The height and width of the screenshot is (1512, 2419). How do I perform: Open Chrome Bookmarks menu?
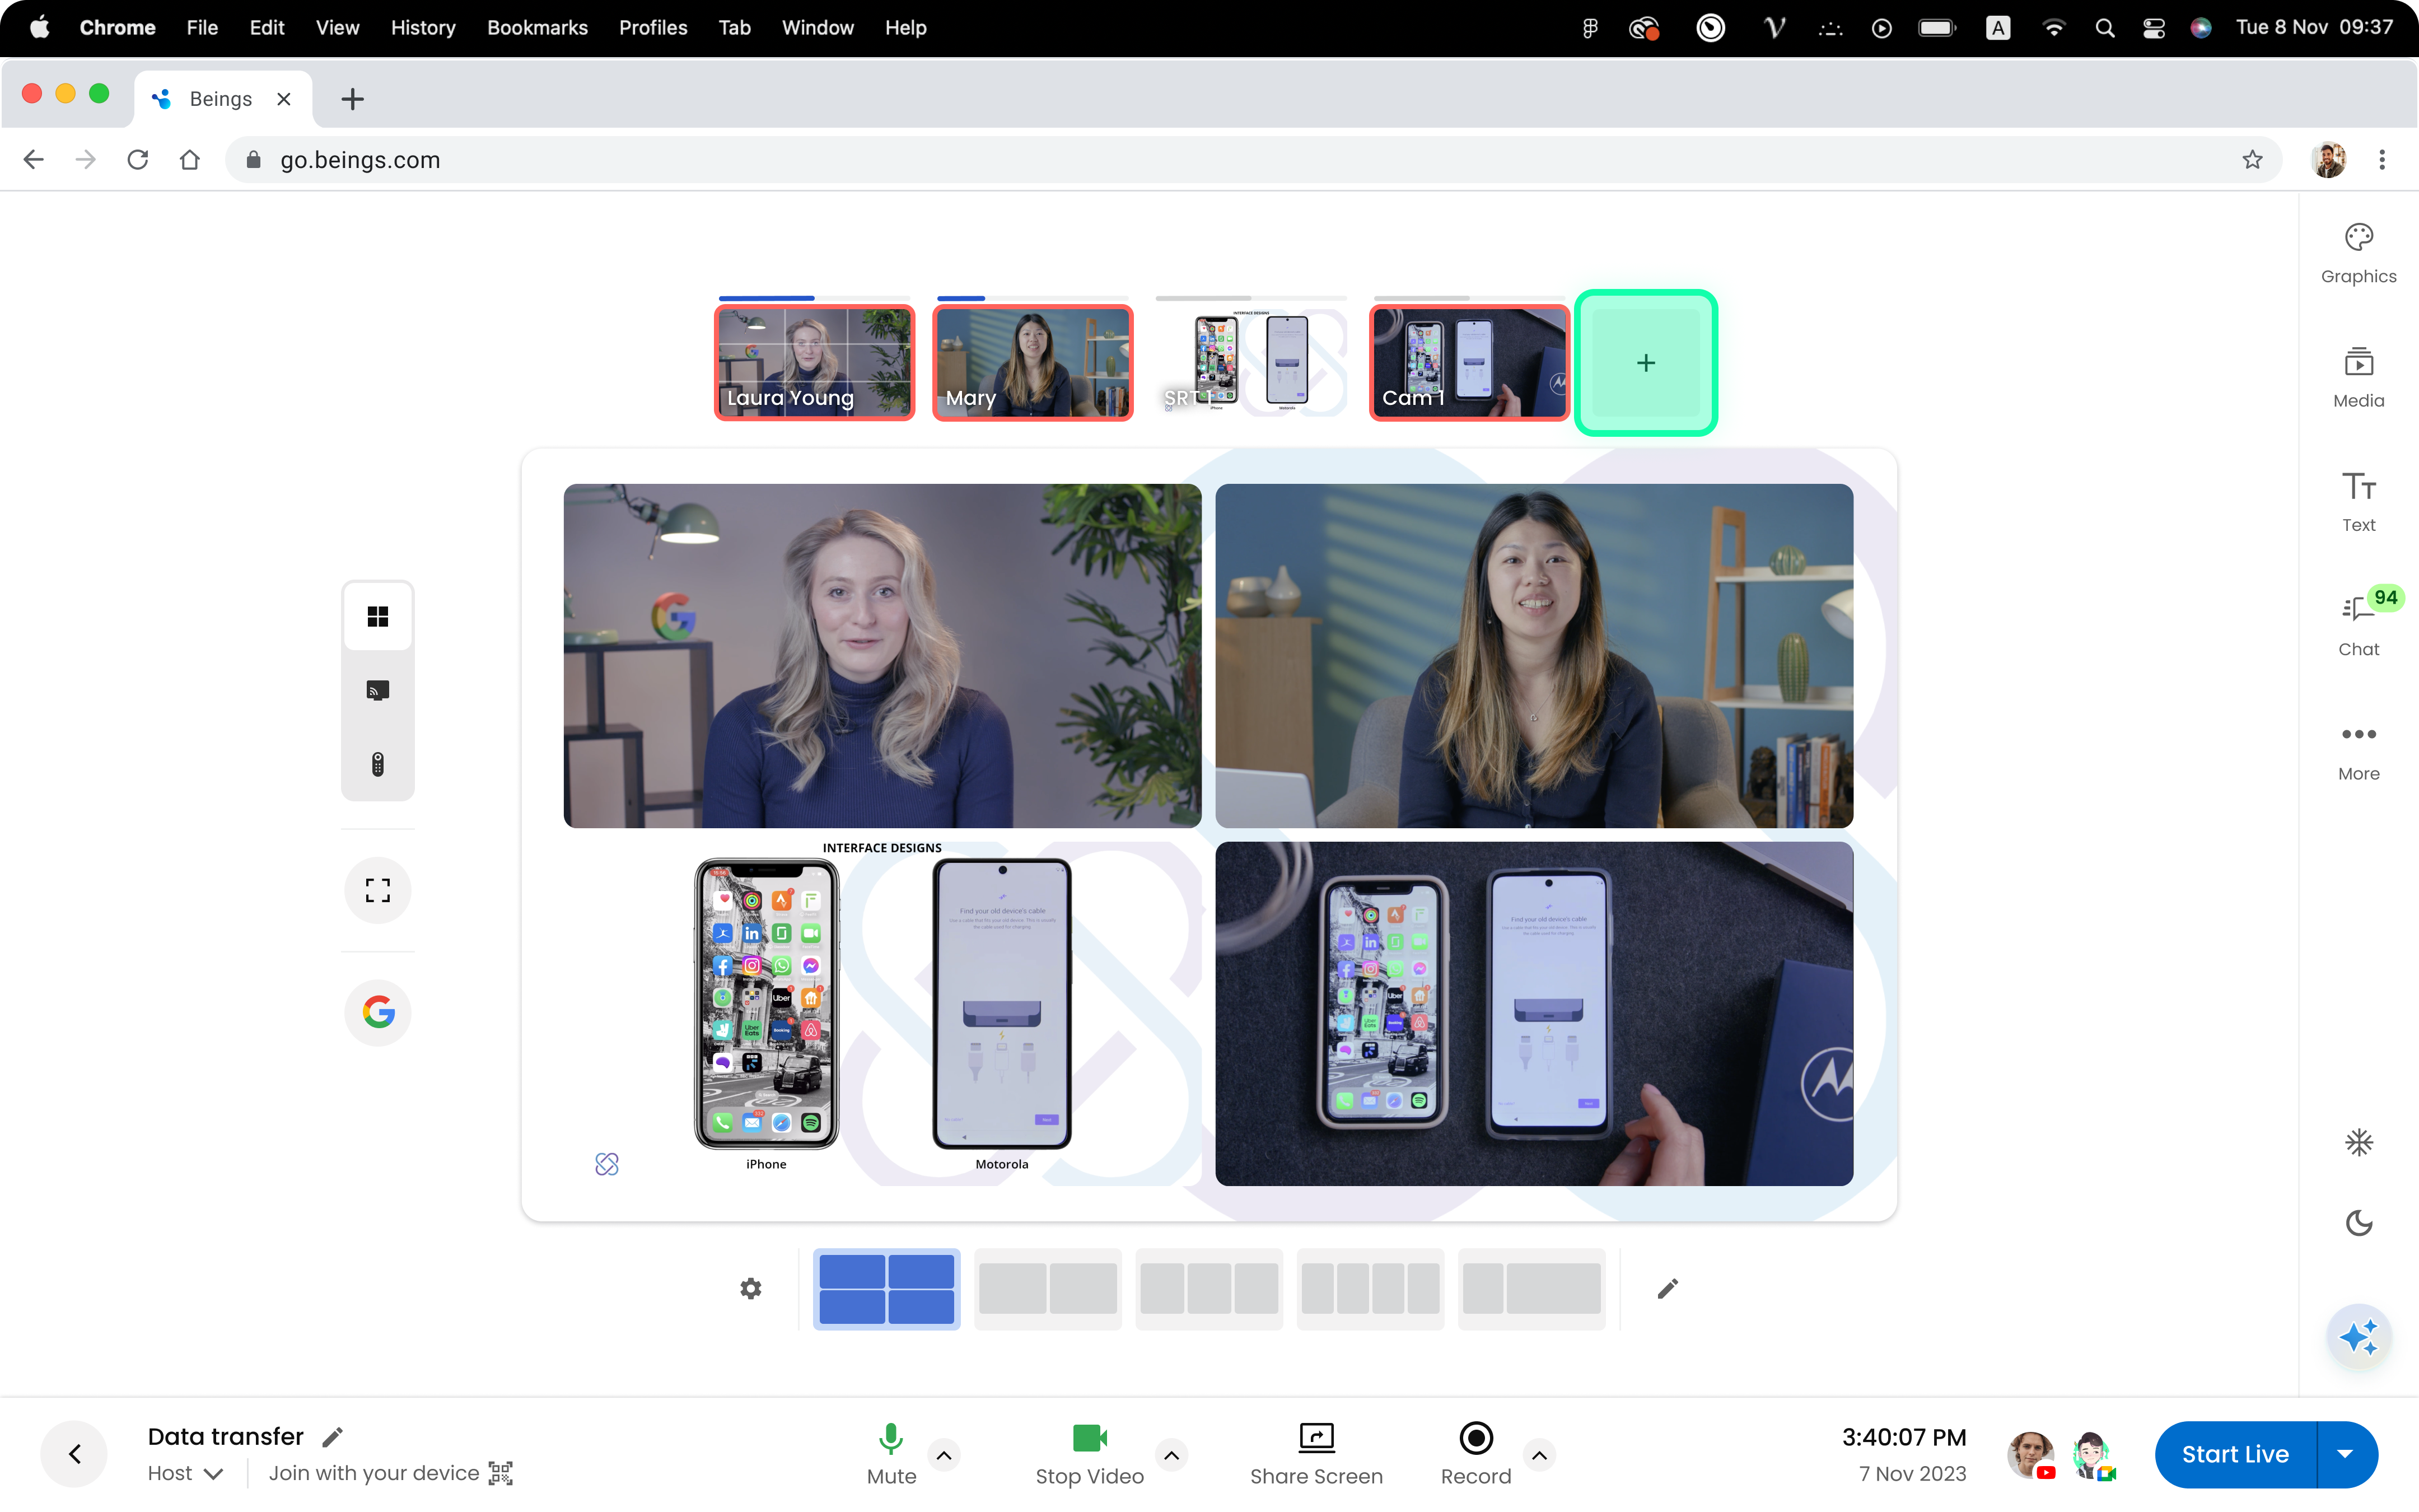[537, 28]
